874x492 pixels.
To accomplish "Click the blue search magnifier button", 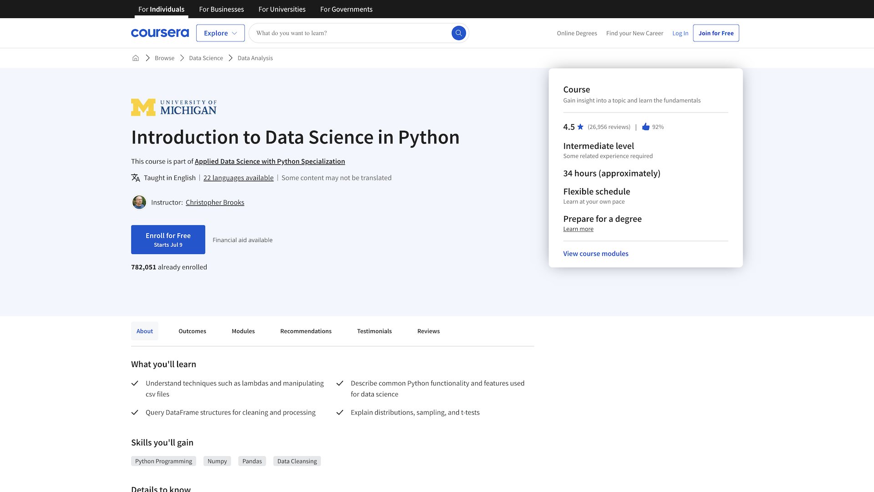I will (x=458, y=33).
